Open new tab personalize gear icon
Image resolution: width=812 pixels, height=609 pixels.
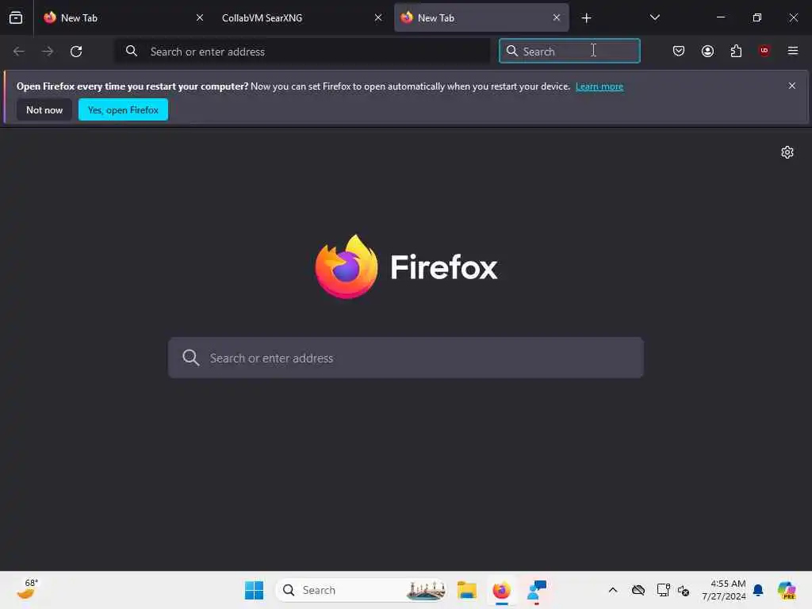pos(787,152)
